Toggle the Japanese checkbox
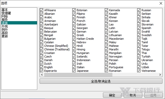Screen dimensions: 165x99 coord(74,71)
